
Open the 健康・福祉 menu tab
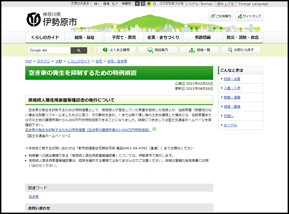pyautogui.click(x=84, y=37)
